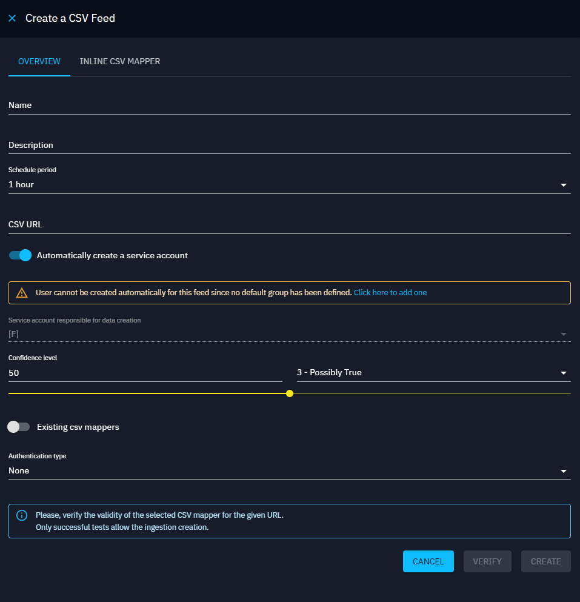Image resolution: width=580 pixels, height=602 pixels.
Task: Switch to the Inline CSV Mapper tab
Action: (120, 61)
